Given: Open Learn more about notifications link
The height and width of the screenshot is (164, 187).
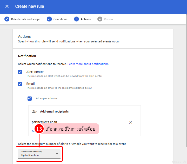Looking at the screenshot, I should click(88, 64).
